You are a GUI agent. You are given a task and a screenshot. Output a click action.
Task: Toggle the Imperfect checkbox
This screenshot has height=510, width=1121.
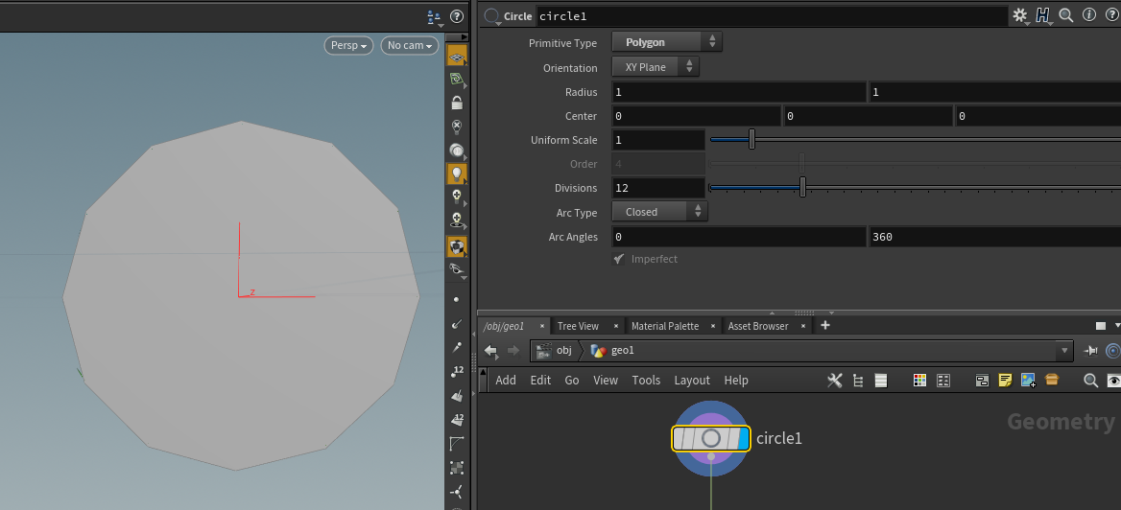coord(619,259)
